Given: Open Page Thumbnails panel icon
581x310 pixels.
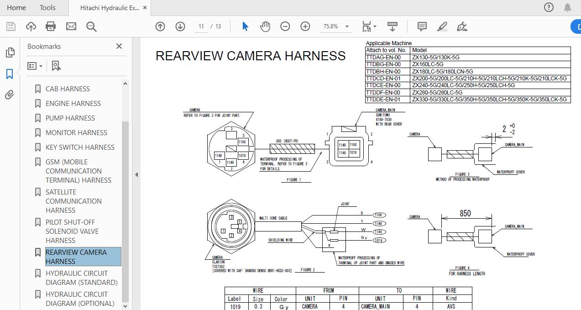Looking at the screenshot, I should pos(10,53).
